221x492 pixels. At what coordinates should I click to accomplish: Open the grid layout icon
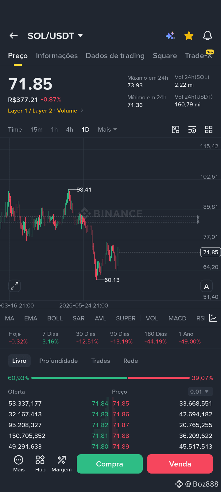[209, 129]
